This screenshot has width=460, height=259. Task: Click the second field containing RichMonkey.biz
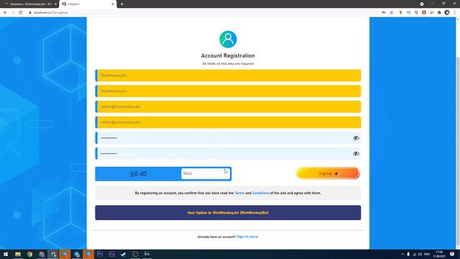[228, 91]
